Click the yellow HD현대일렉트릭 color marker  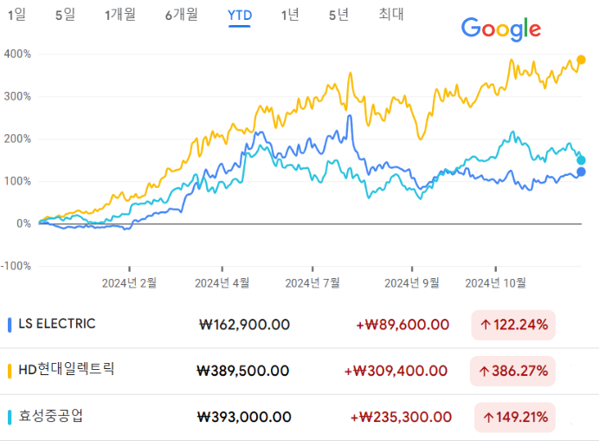pos(10,371)
